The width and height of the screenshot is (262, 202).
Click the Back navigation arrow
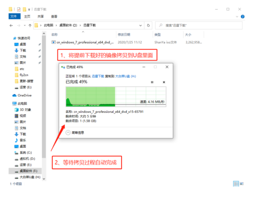[11, 25]
